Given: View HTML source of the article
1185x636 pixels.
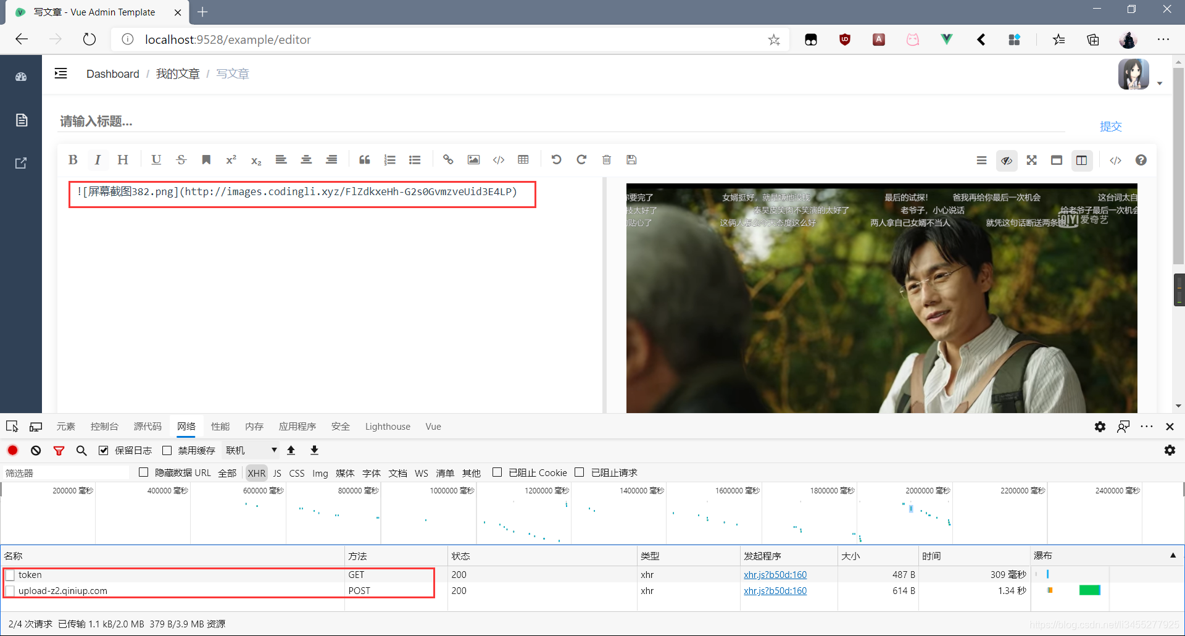Looking at the screenshot, I should coord(1115,161).
